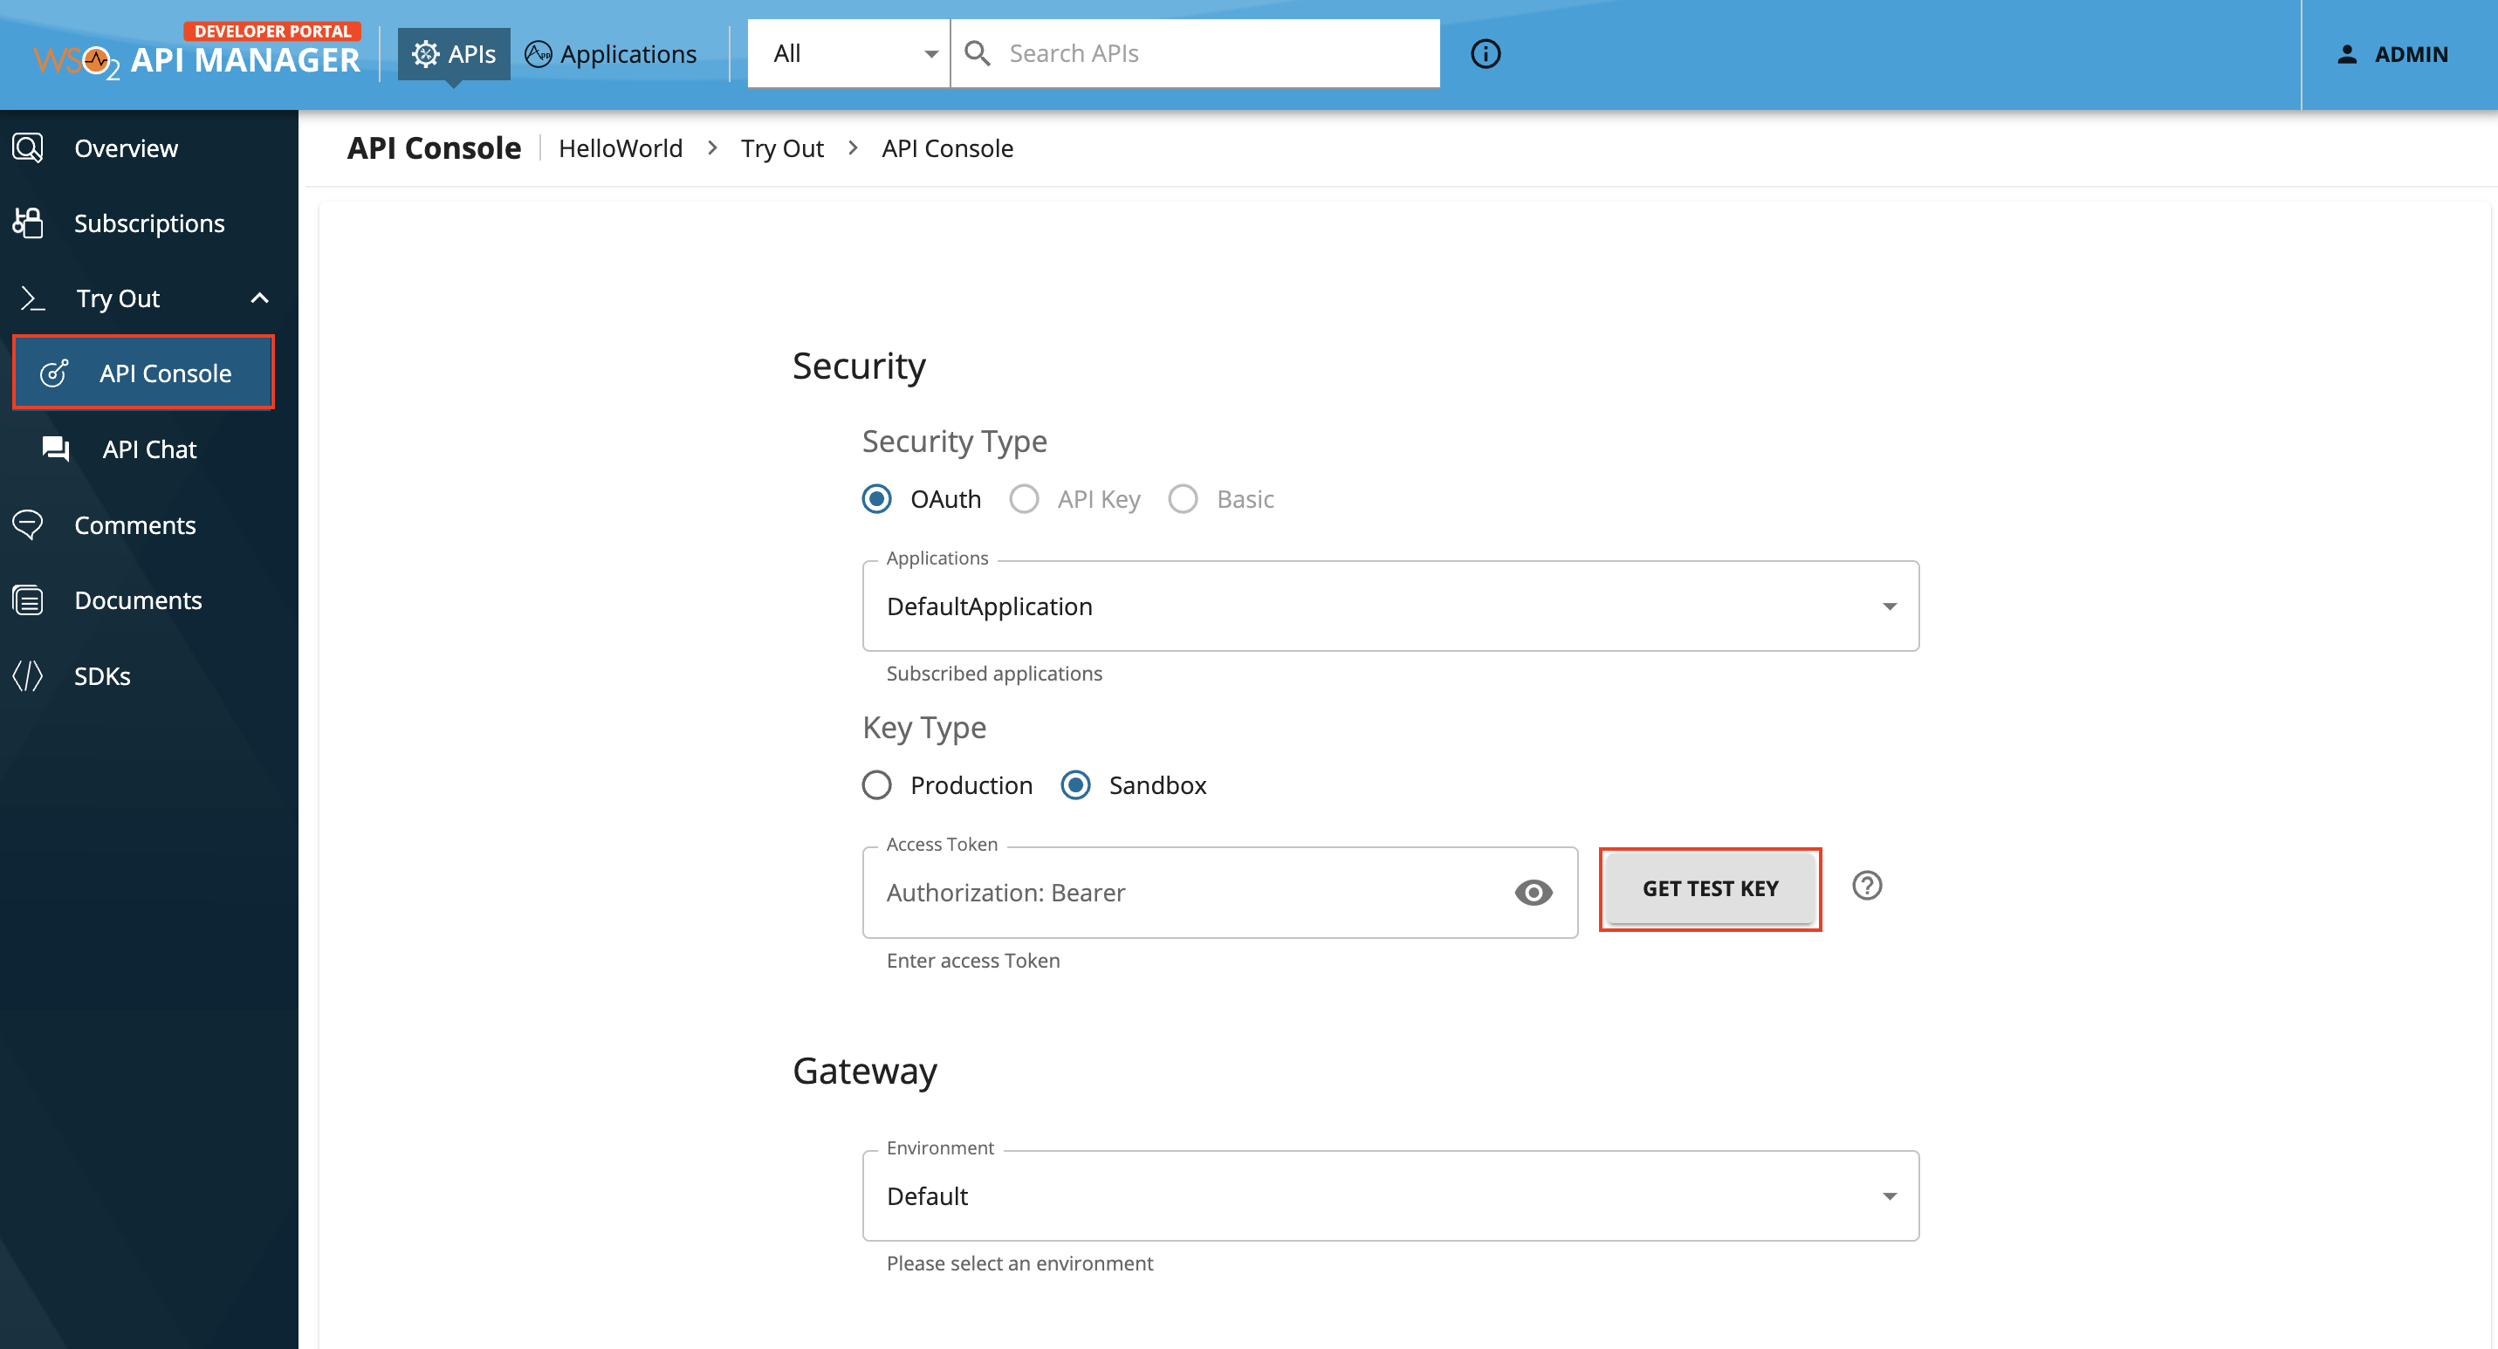
Task: Open the All search filter dropdown
Action: click(848, 53)
